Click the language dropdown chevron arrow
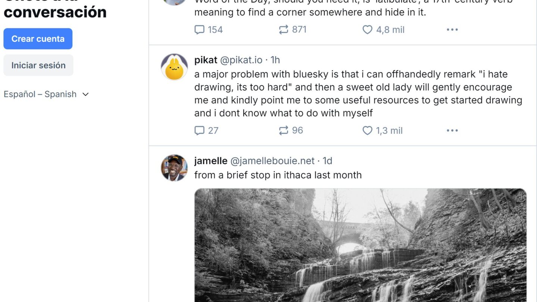This screenshot has width=537, height=302. [x=85, y=94]
